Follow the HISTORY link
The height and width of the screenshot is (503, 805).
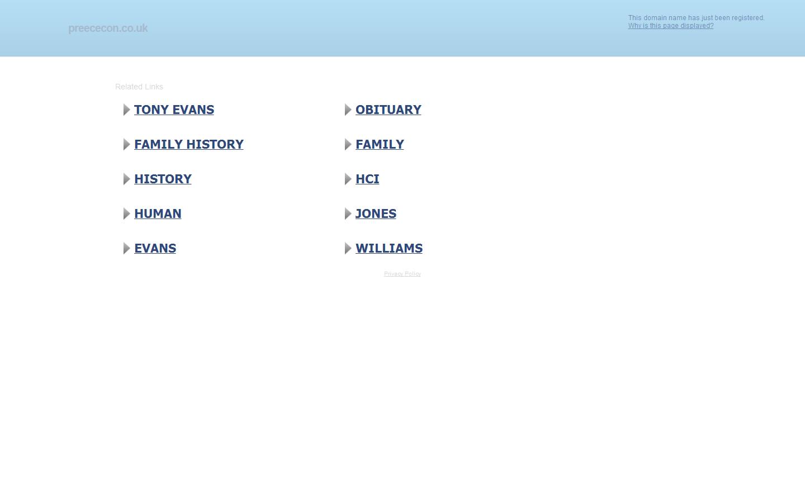pos(163,179)
